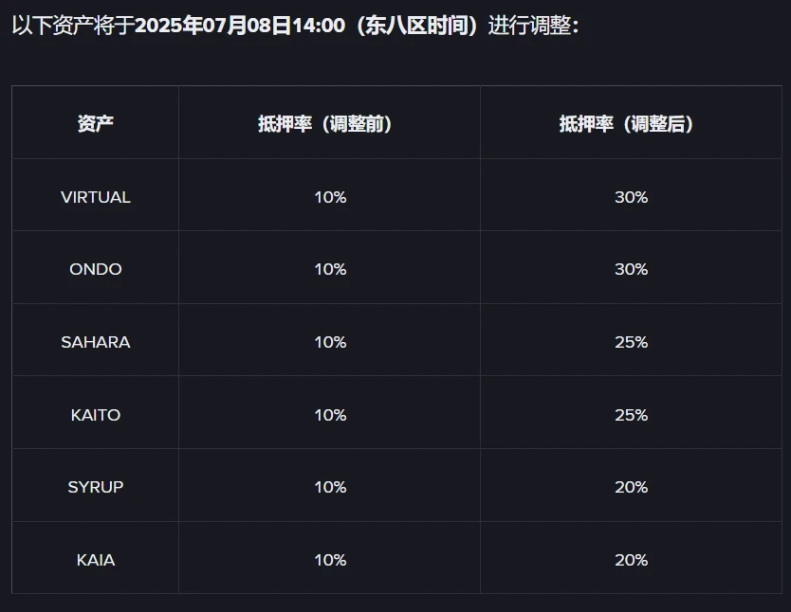Select the ONDO asset cell
The width and height of the screenshot is (791, 612).
click(x=96, y=269)
